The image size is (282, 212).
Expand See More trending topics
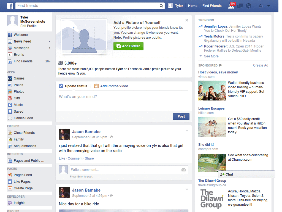coord(211,56)
